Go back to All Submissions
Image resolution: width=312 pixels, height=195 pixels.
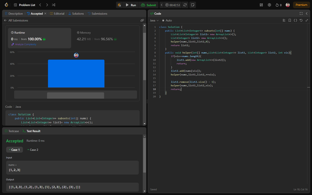point(16,20)
